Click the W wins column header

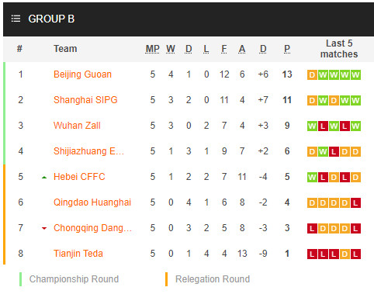(x=171, y=49)
